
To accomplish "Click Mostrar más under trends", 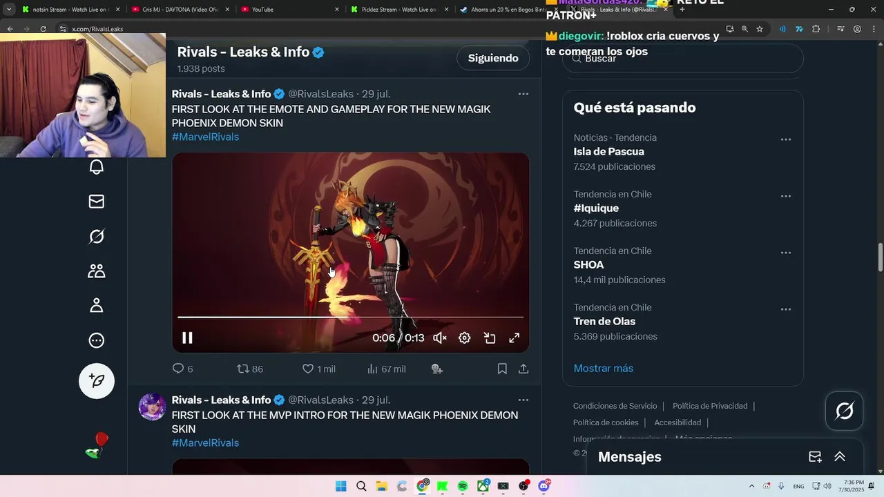I will [603, 368].
